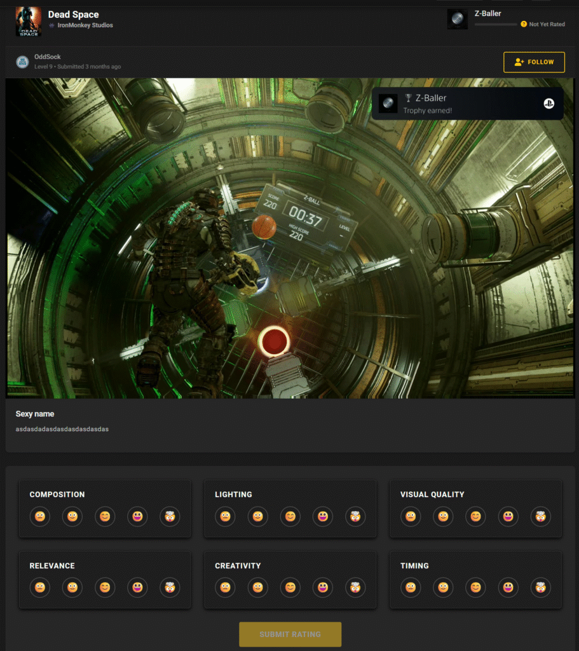Image resolution: width=579 pixels, height=651 pixels.
Task: Select the 'asdasdadasdasdasdasdasdas' description text
Action: [62, 429]
